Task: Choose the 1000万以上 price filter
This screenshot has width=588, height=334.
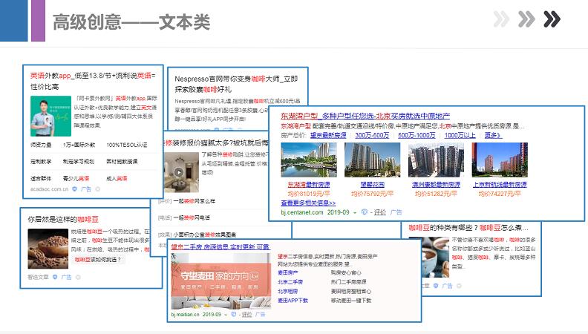Action: [460, 135]
